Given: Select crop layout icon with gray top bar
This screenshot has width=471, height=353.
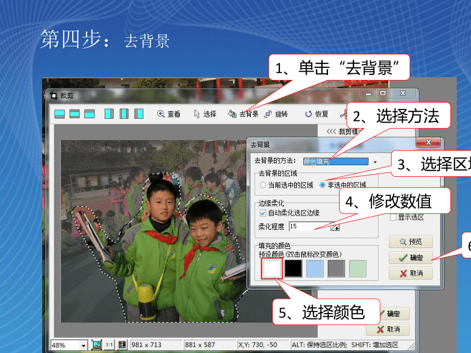Looking at the screenshot, I should [x=89, y=114].
